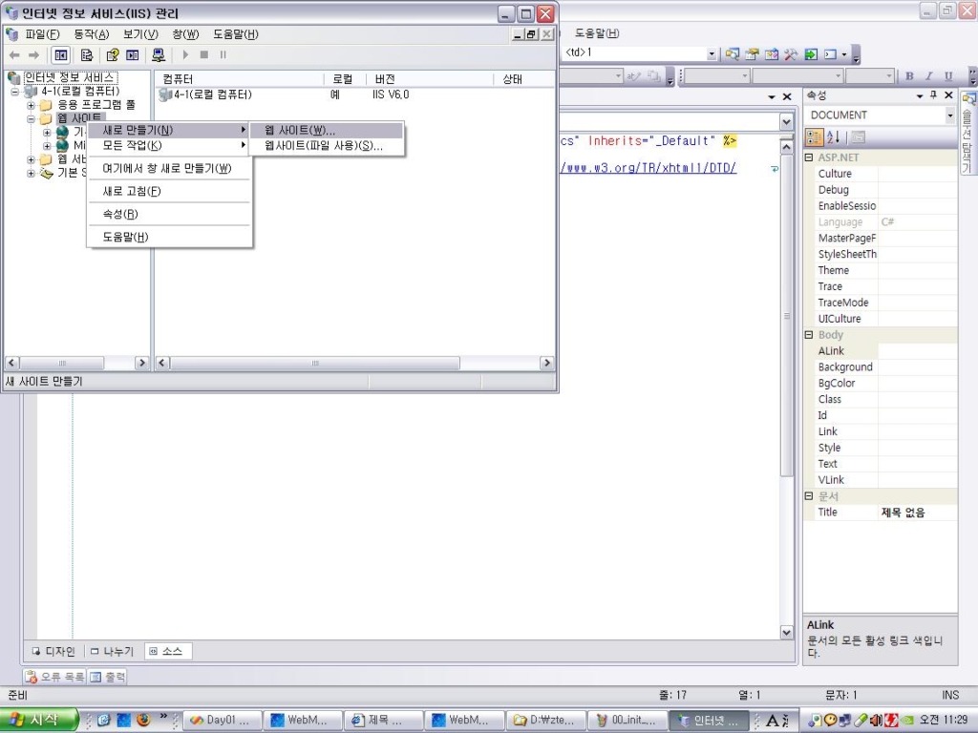Collapse the web sites folder node

coord(31,118)
